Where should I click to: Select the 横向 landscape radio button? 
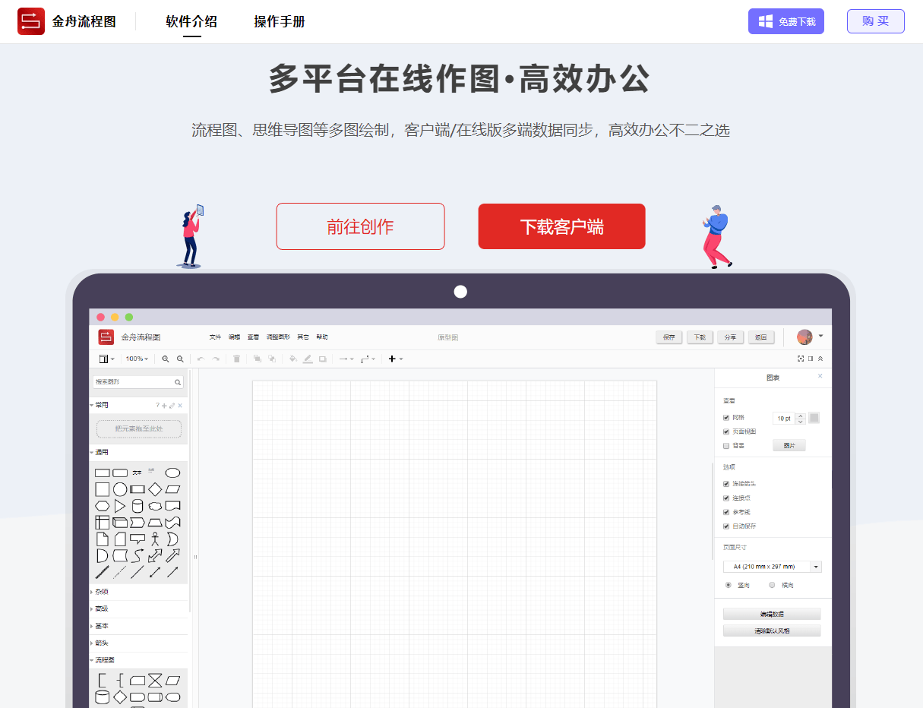tap(772, 585)
